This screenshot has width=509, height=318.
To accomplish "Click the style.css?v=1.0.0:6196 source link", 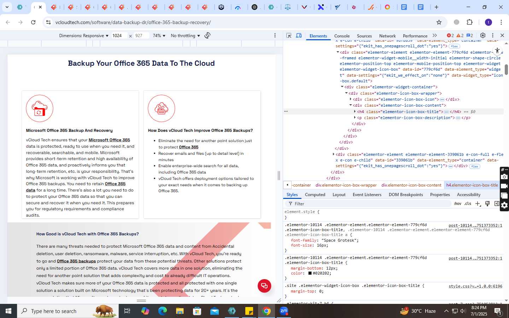I will 475,286.
